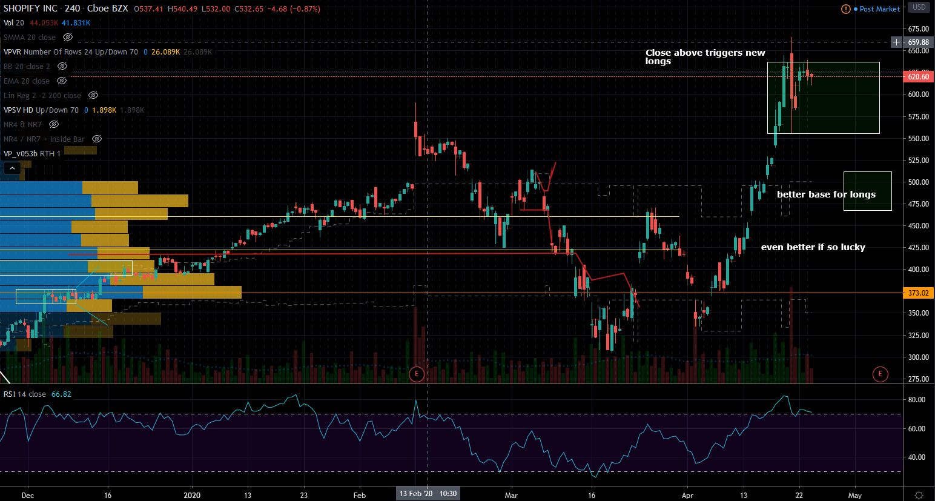Select the VPSV HD Up/Down 70 legend
The width and height of the screenshot is (935, 501).
(41, 110)
